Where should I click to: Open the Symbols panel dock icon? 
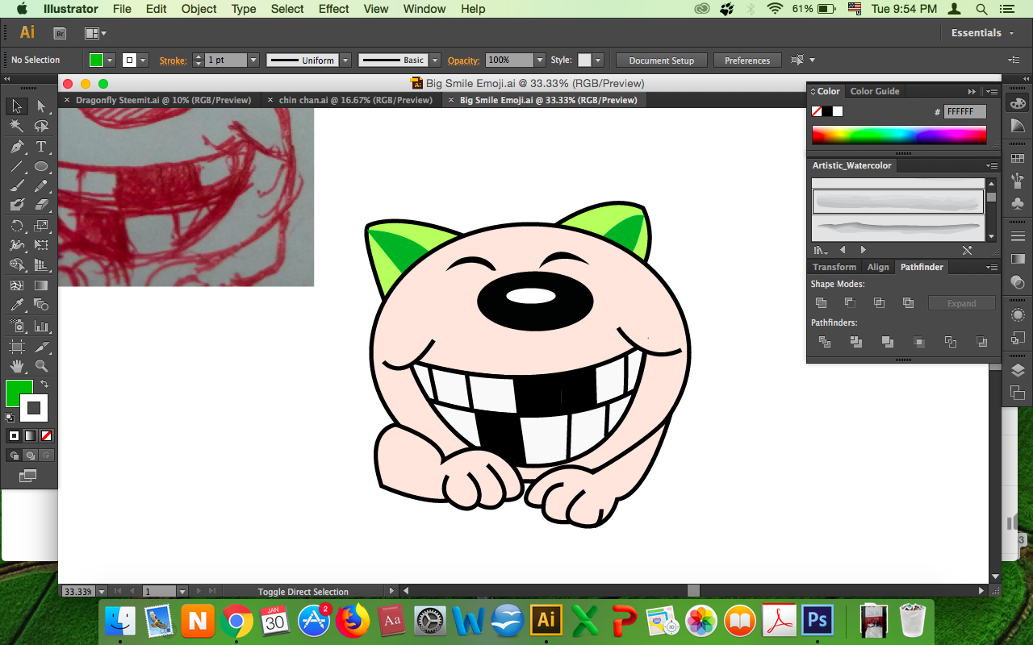coord(1018,203)
